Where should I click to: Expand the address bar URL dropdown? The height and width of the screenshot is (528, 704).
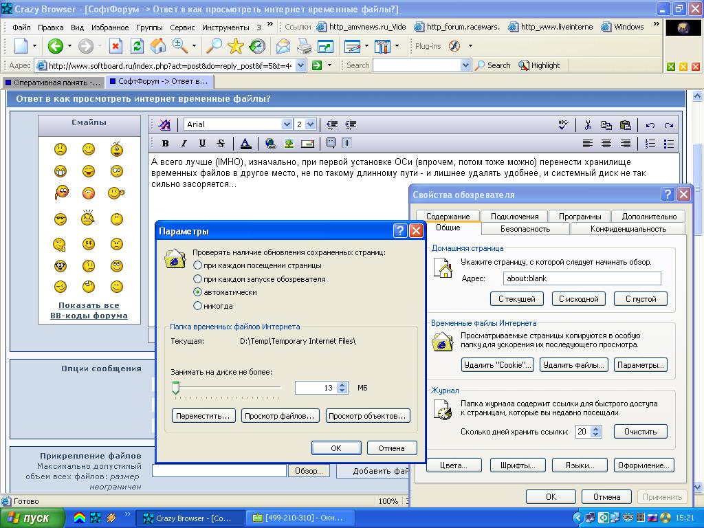pyautogui.click(x=300, y=65)
